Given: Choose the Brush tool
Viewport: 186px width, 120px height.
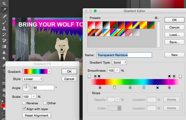Looking at the screenshot, I should click(4, 22).
